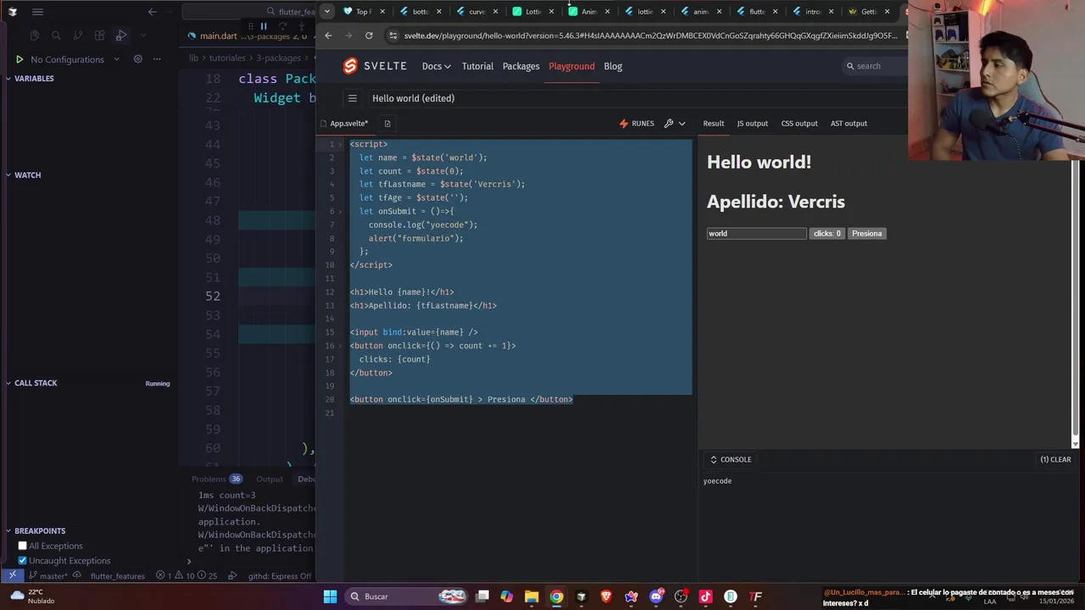Open site information icon in address bar
Viewport: 1085px width, 610px height.
click(392, 36)
